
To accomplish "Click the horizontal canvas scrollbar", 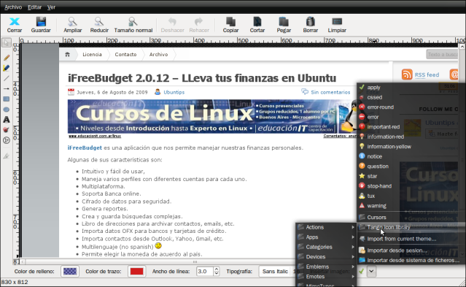I will pos(195,262).
